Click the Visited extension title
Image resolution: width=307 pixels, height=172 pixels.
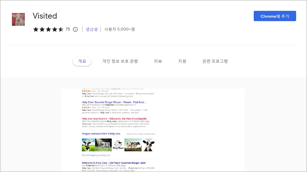tap(45, 16)
